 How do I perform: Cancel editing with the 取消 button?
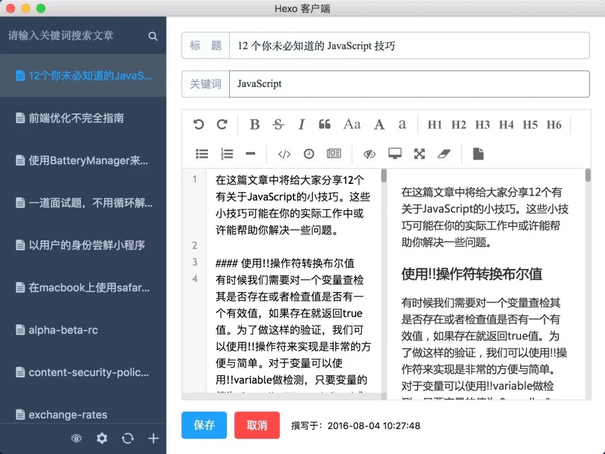tap(257, 425)
